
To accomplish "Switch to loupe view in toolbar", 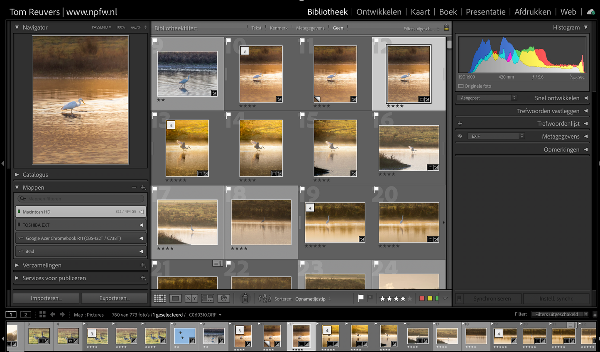I will 176,298.
